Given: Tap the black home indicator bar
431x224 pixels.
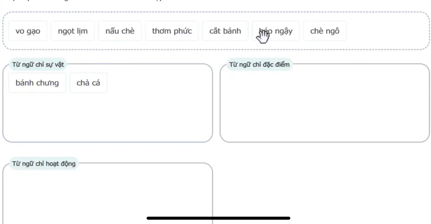Looking at the screenshot, I should pyautogui.click(x=218, y=218).
